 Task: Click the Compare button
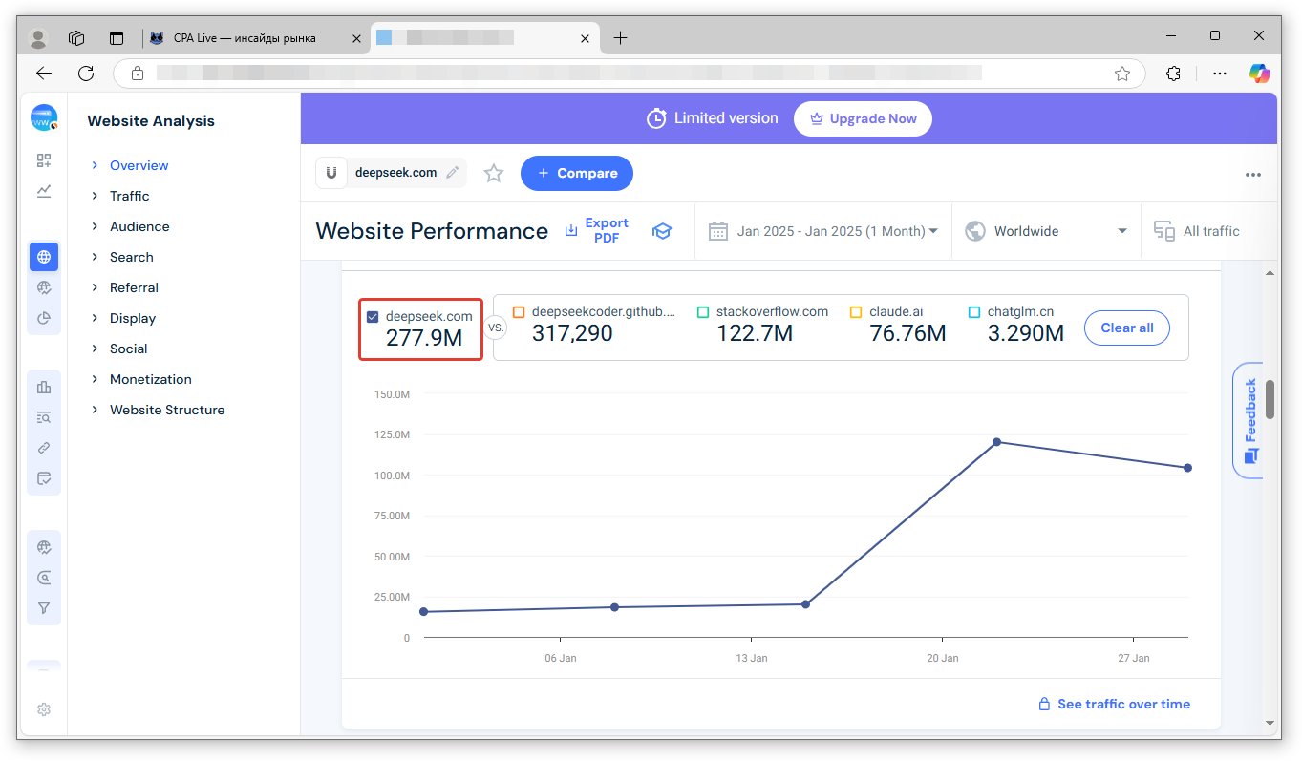coord(577,173)
